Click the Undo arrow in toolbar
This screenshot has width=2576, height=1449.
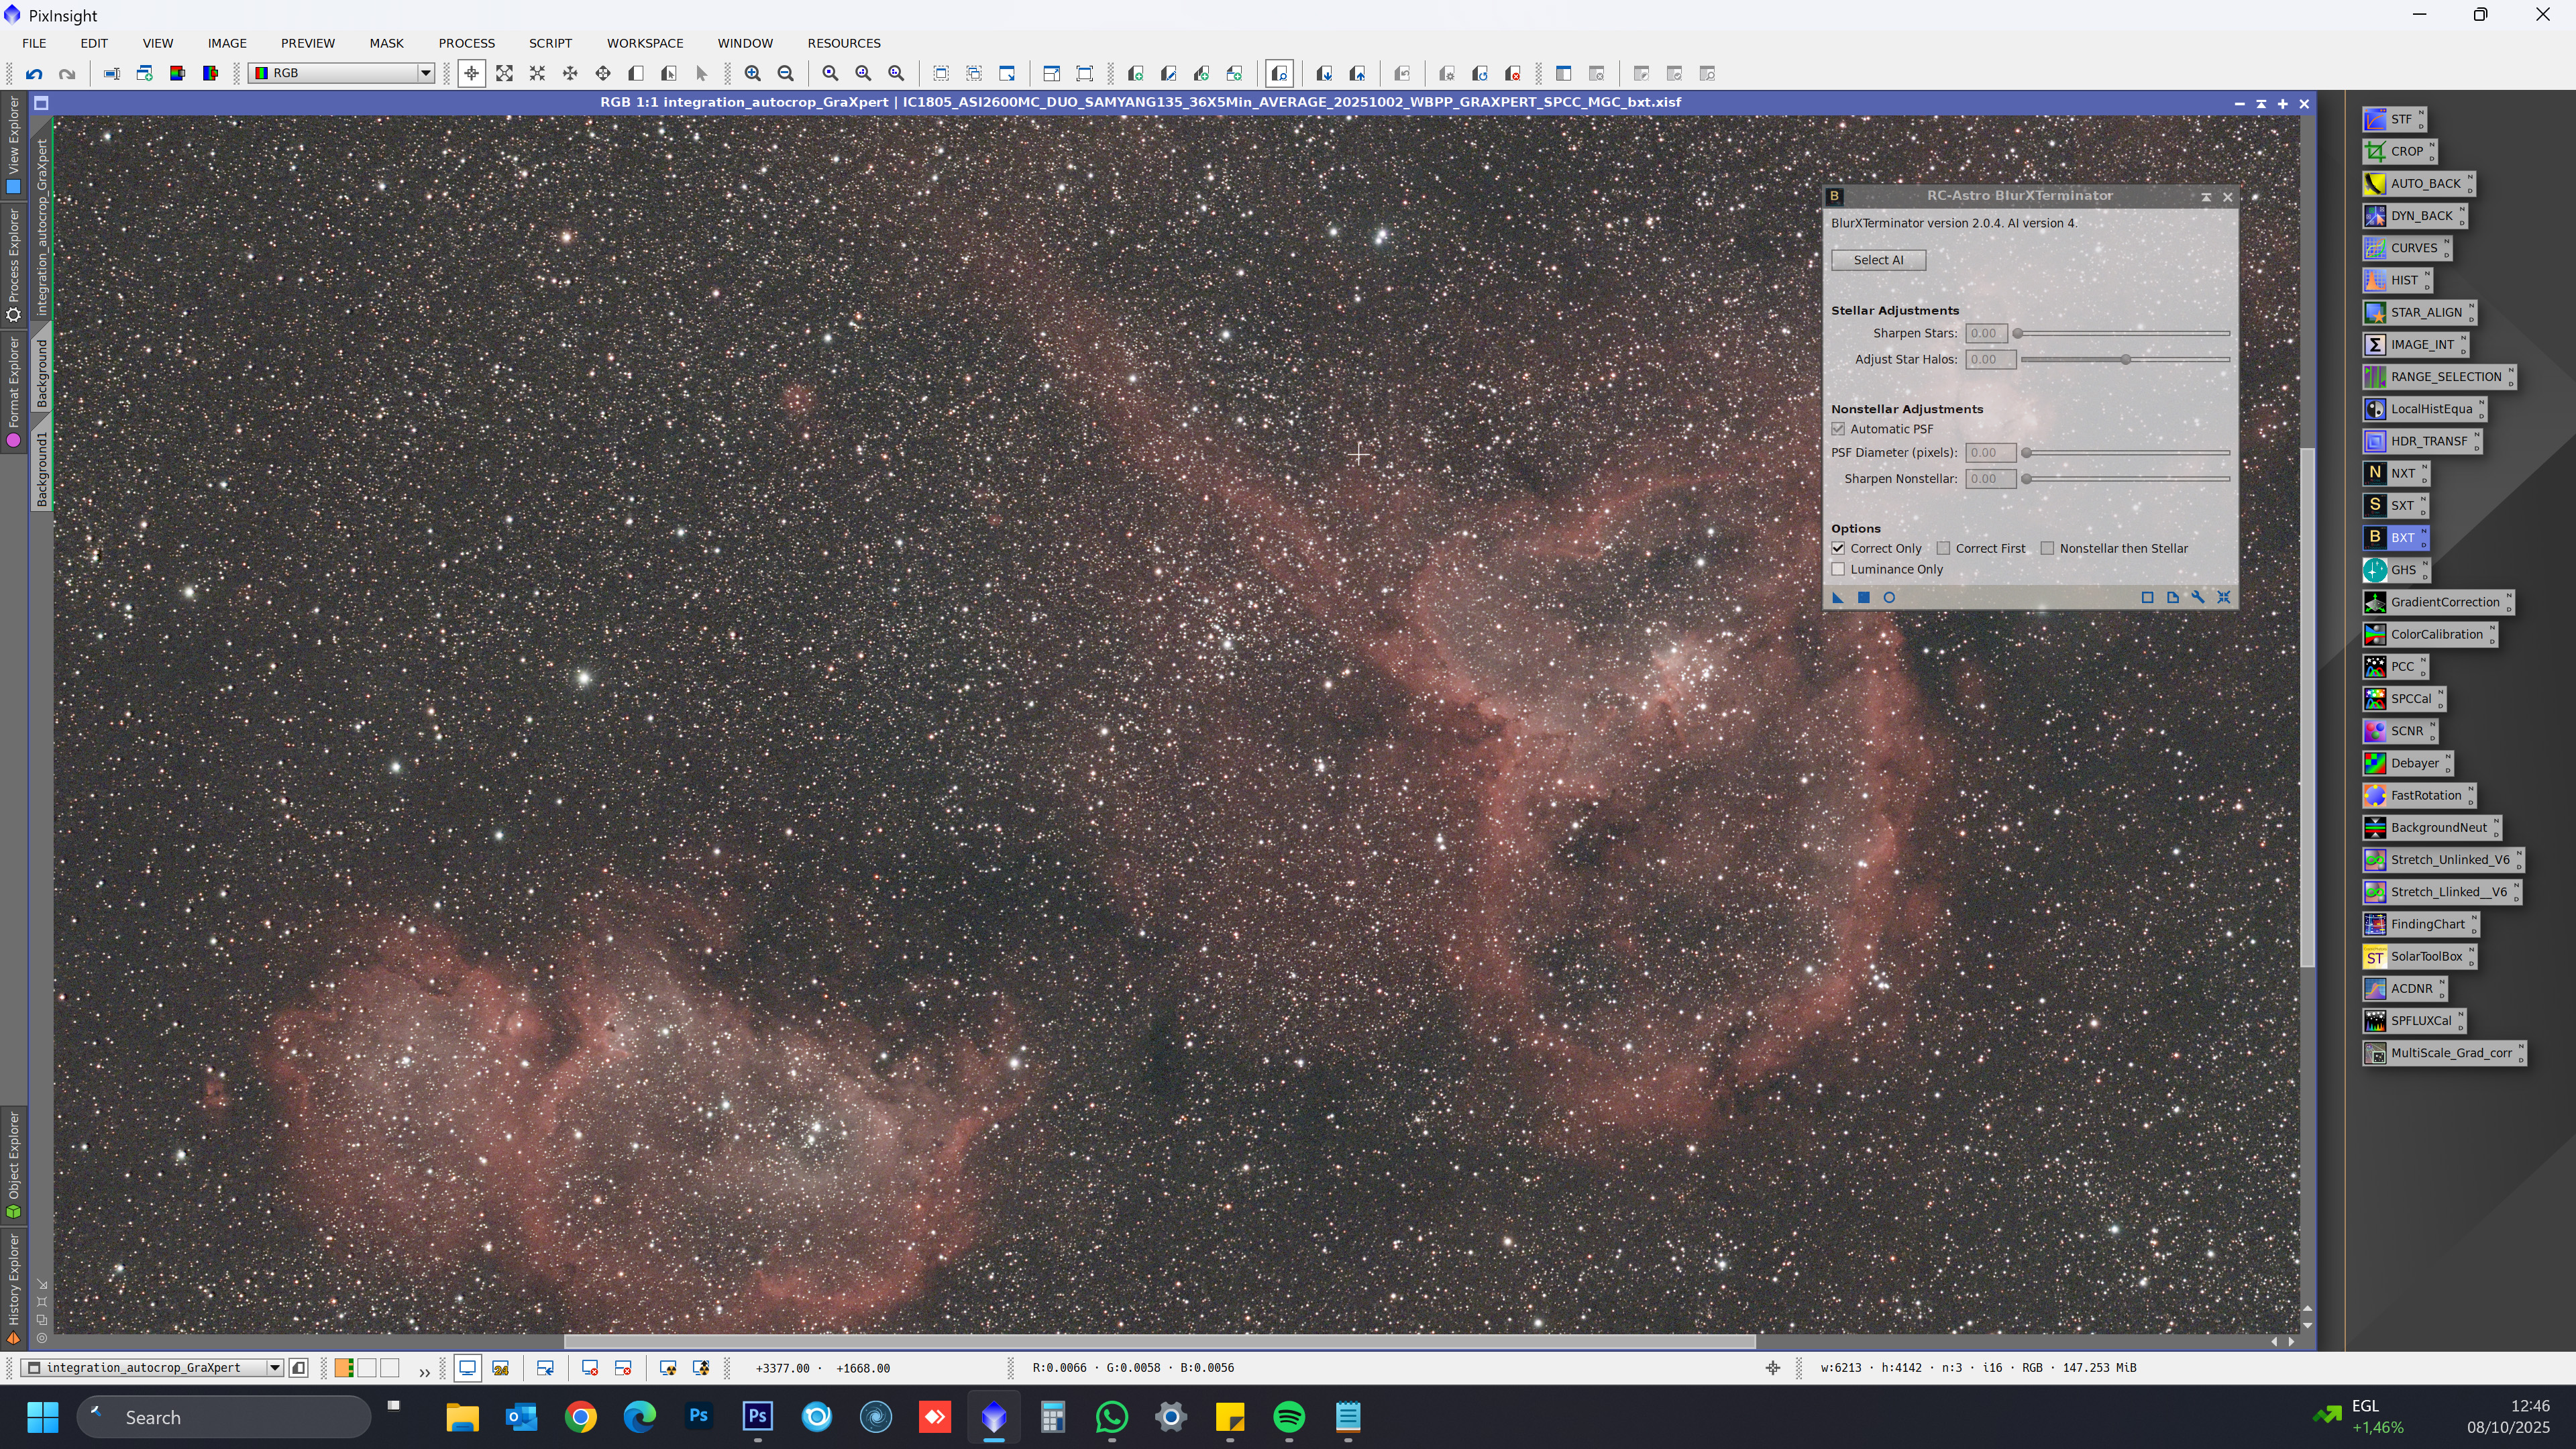34,74
